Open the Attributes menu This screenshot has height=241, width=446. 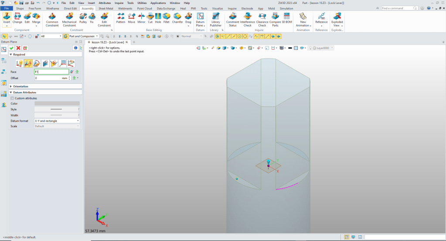point(105,3)
